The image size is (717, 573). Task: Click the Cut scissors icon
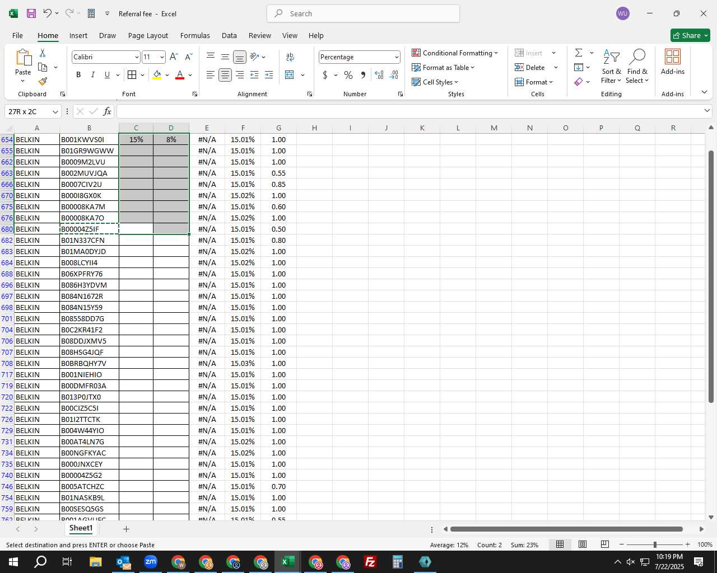[x=43, y=53]
